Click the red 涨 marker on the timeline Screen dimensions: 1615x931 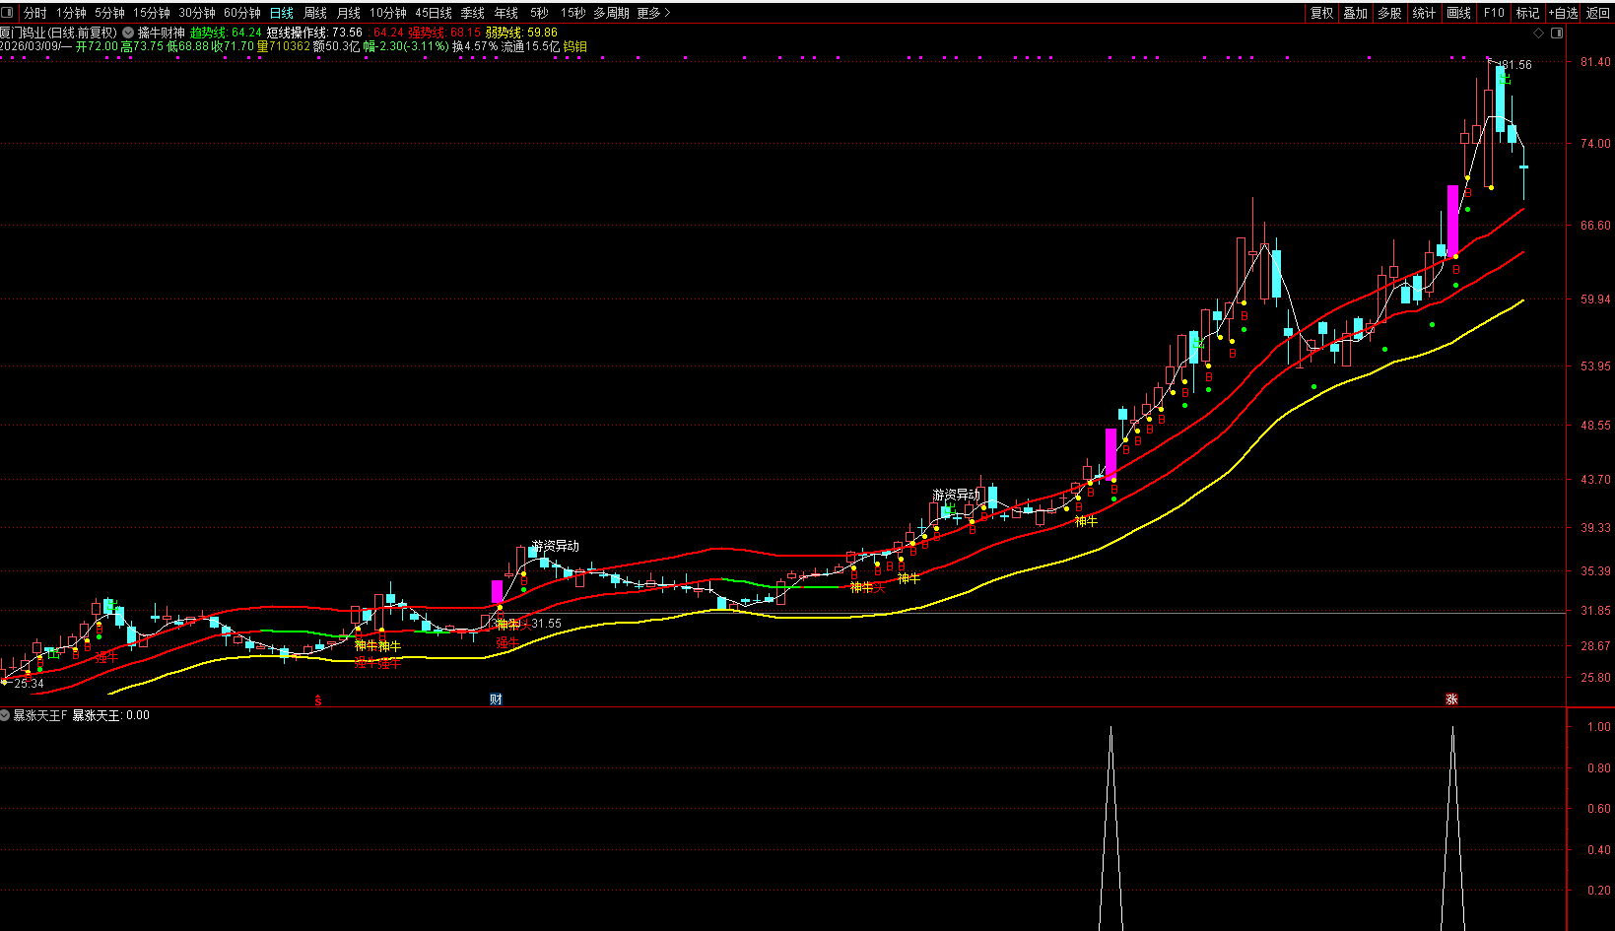tap(1451, 699)
